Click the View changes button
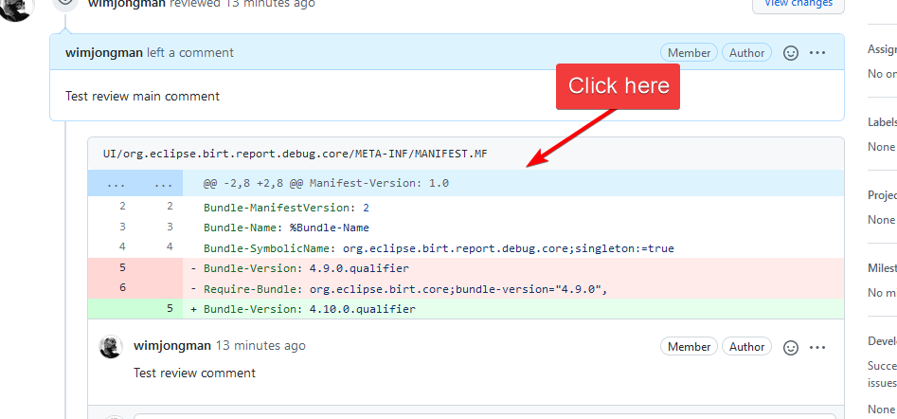The width and height of the screenshot is (897, 419). point(798,4)
